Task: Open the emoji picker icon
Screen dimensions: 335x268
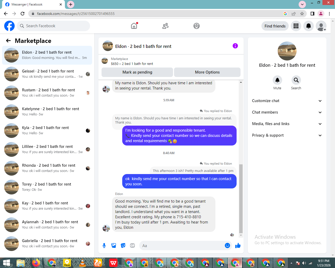Action: click(x=227, y=245)
